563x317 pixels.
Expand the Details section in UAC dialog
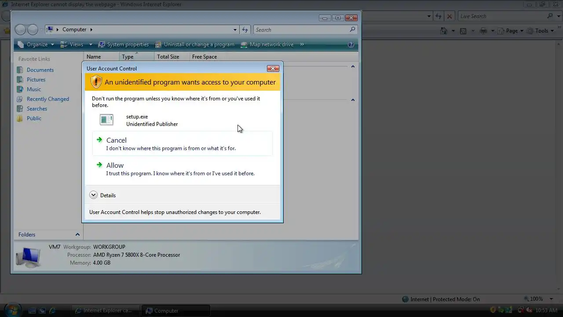(102, 195)
